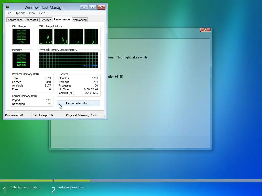Switch to the Processes tab
The image size is (262, 196).
pyautogui.click(x=31, y=20)
